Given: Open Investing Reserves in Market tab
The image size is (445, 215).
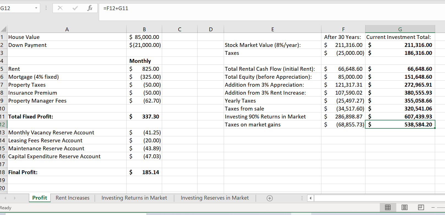Looking at the screenshot, I should pyautogui.click(x=215, y=198).
